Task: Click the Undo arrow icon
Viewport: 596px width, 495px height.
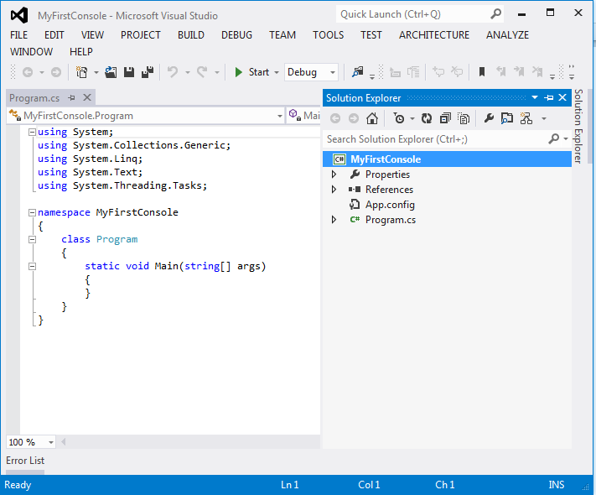Action: (173, 72)
